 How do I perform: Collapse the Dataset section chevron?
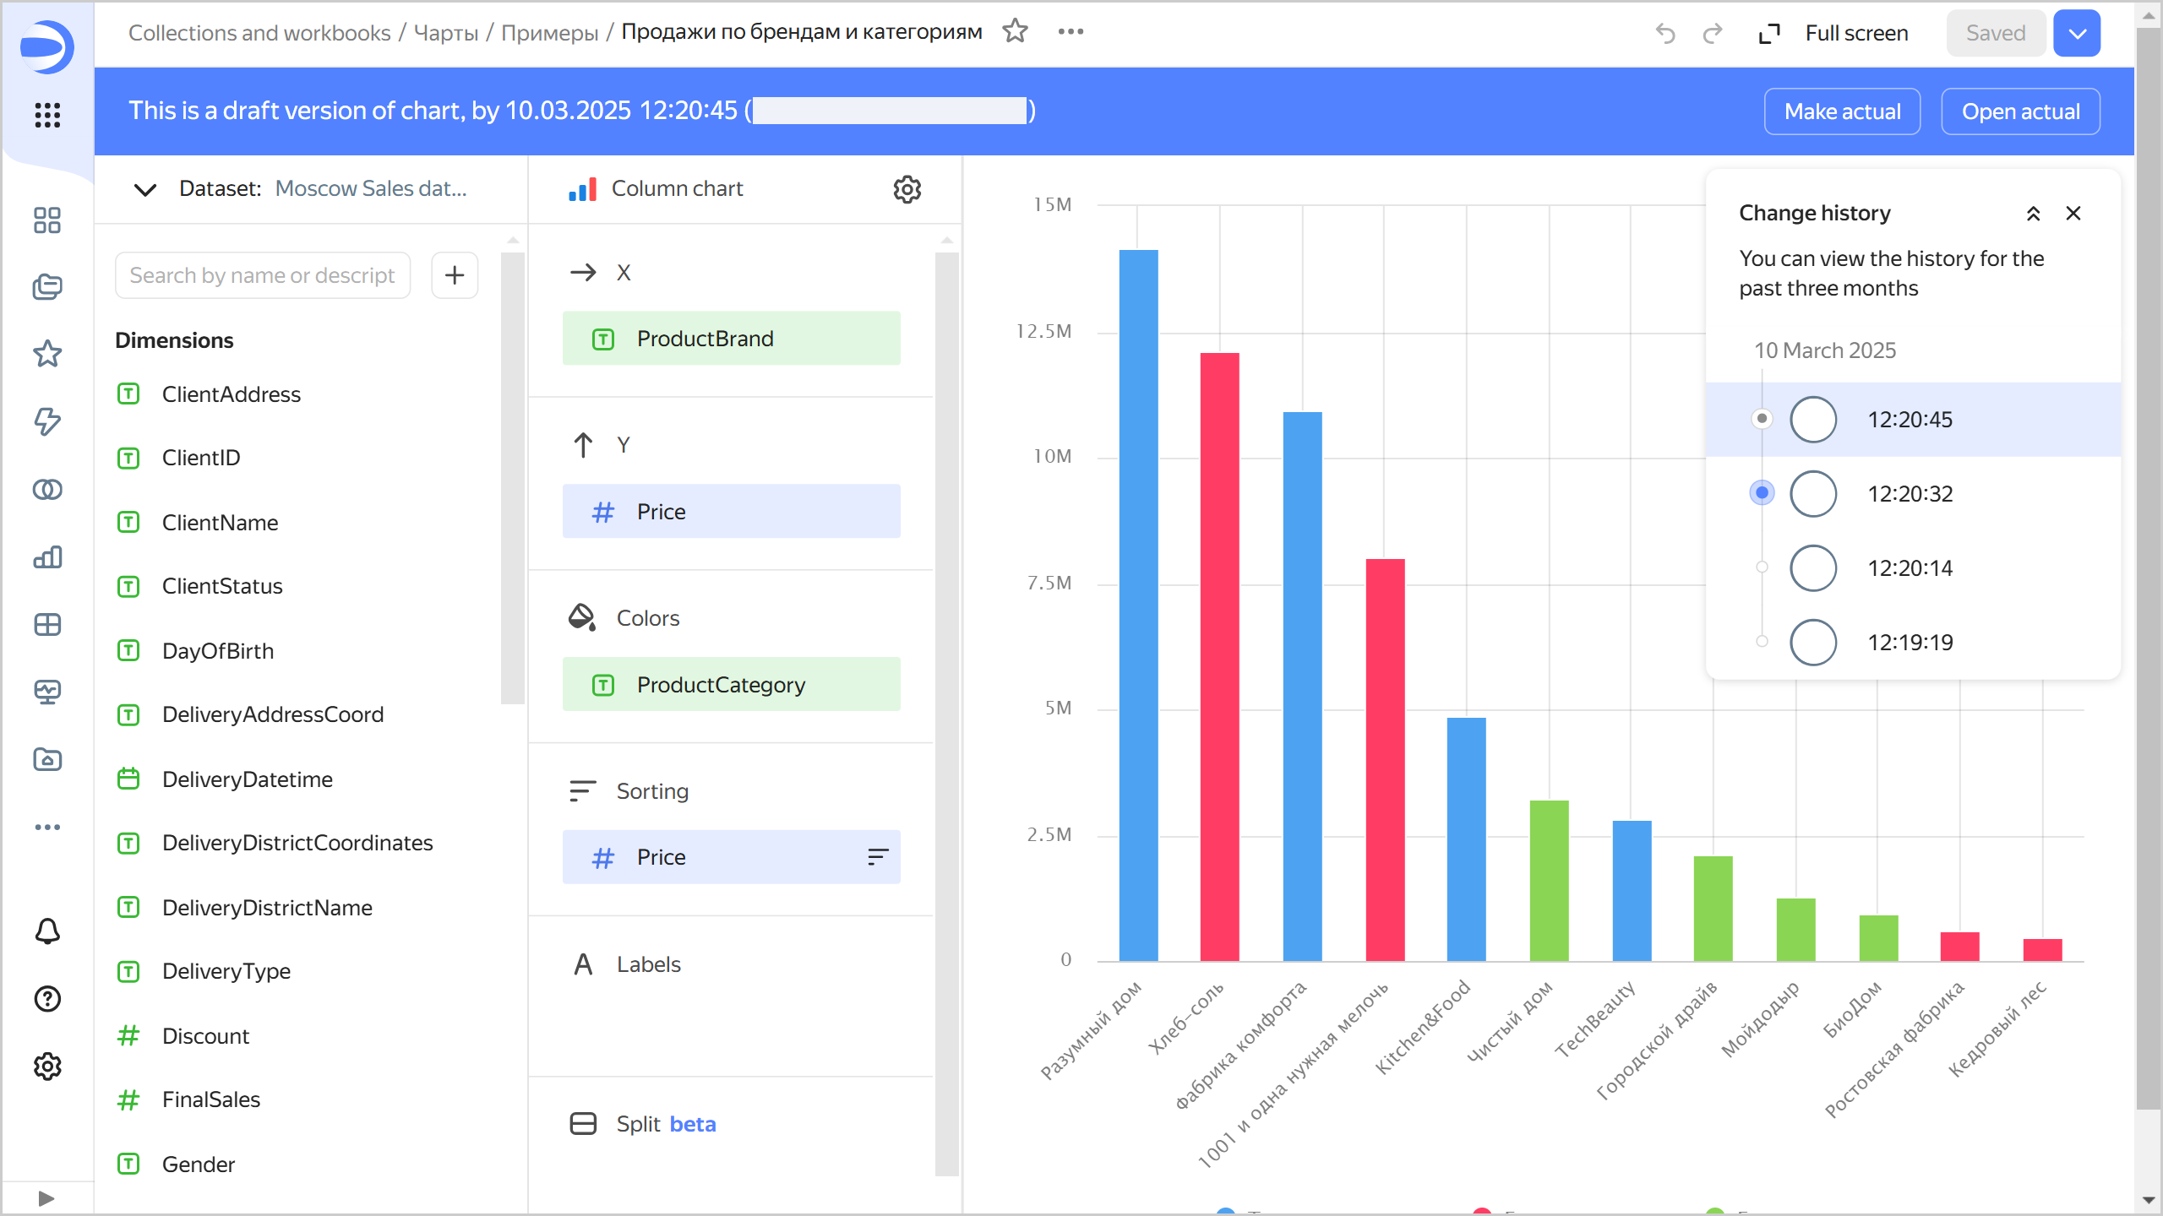click(145, 189)
